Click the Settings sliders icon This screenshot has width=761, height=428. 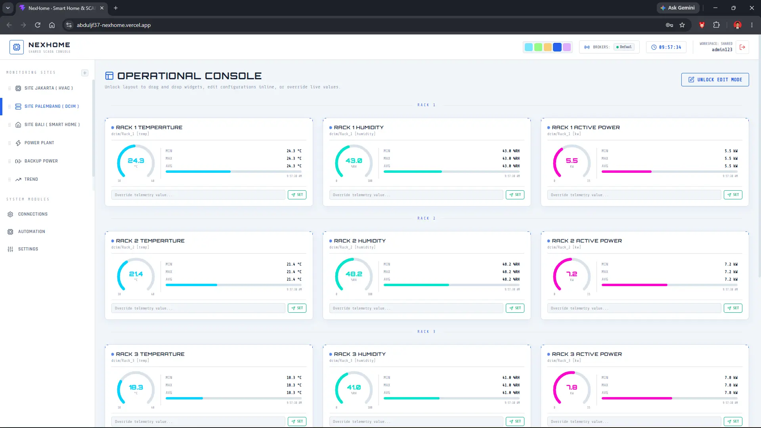click(10, 249)
